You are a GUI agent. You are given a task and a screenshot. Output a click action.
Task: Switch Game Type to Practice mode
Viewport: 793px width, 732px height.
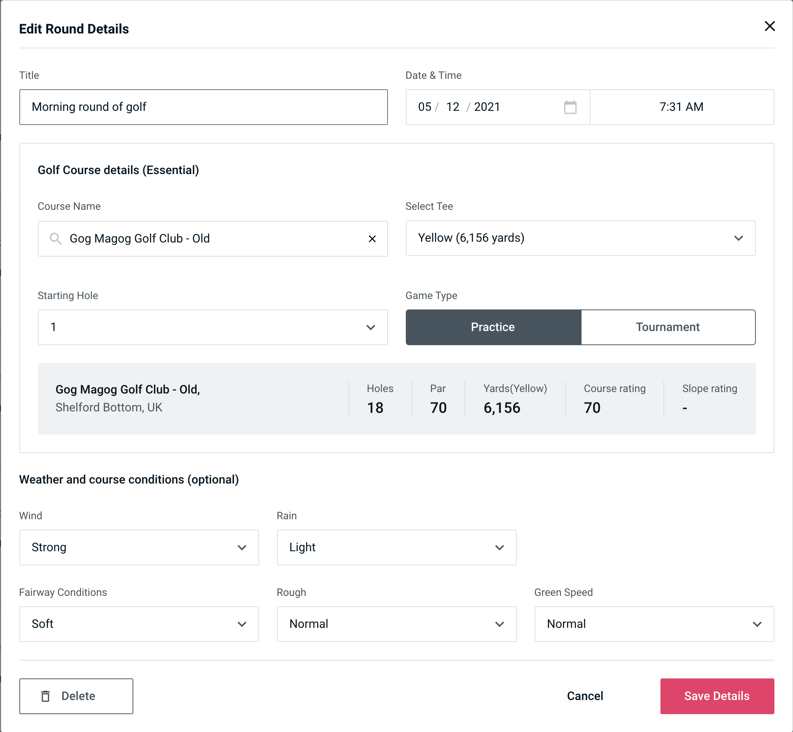[493, 327]
